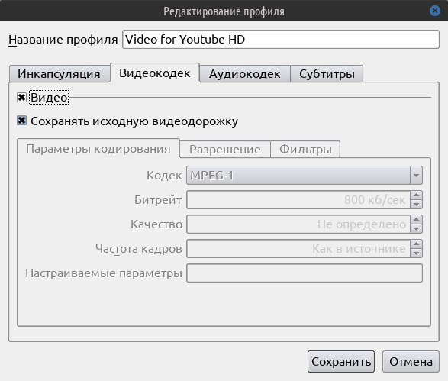Screen dimensions: 448x381
Task: Decrease the Битрейт value with down arrow
Action: coord(416,204)
